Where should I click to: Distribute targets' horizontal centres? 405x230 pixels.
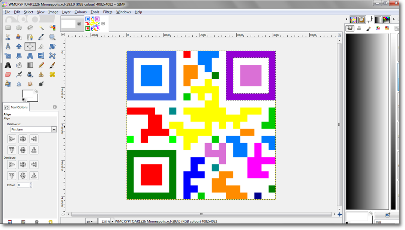23,164
